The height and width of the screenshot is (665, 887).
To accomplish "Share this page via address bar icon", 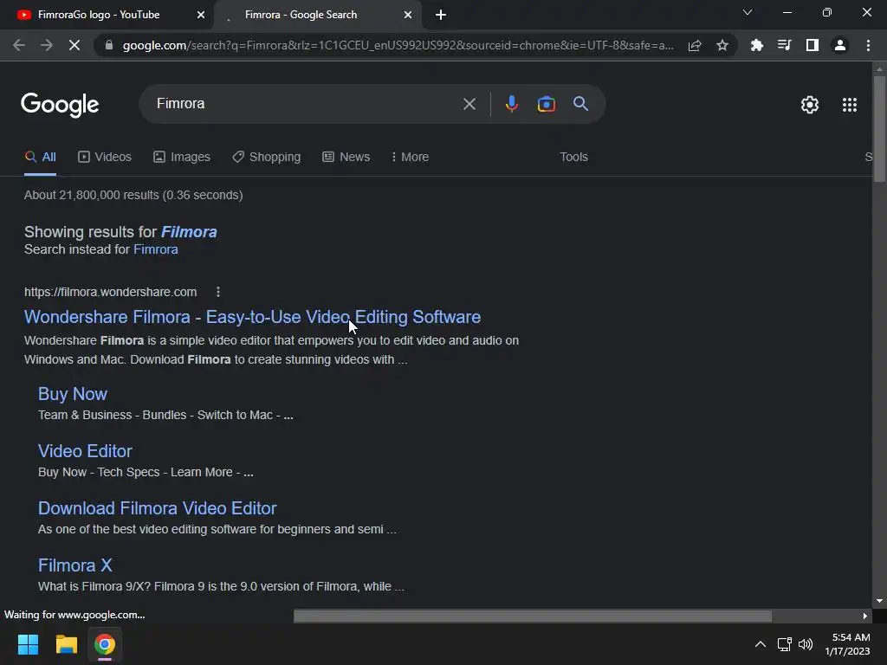I will (x=695, y=45).
